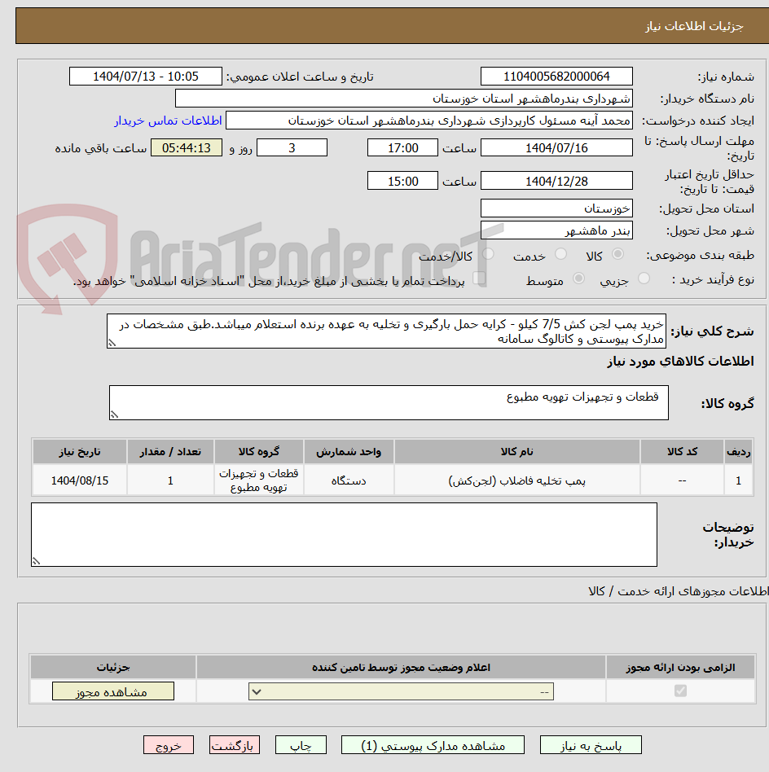Image resolution: width=769 pixels, height=772 pixels.
Task: Click the خروج exit button
Action: coord(169,744)
